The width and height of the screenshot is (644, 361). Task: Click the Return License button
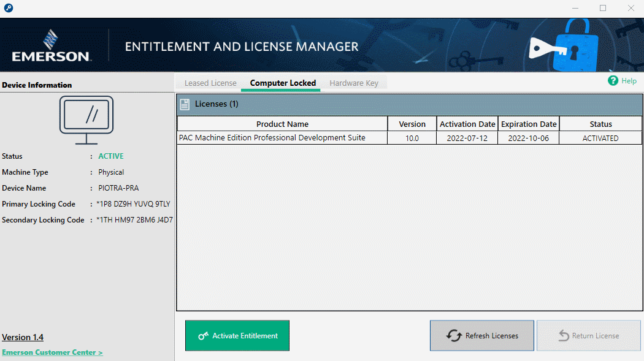pyautogui.click(x=589, y=336)
